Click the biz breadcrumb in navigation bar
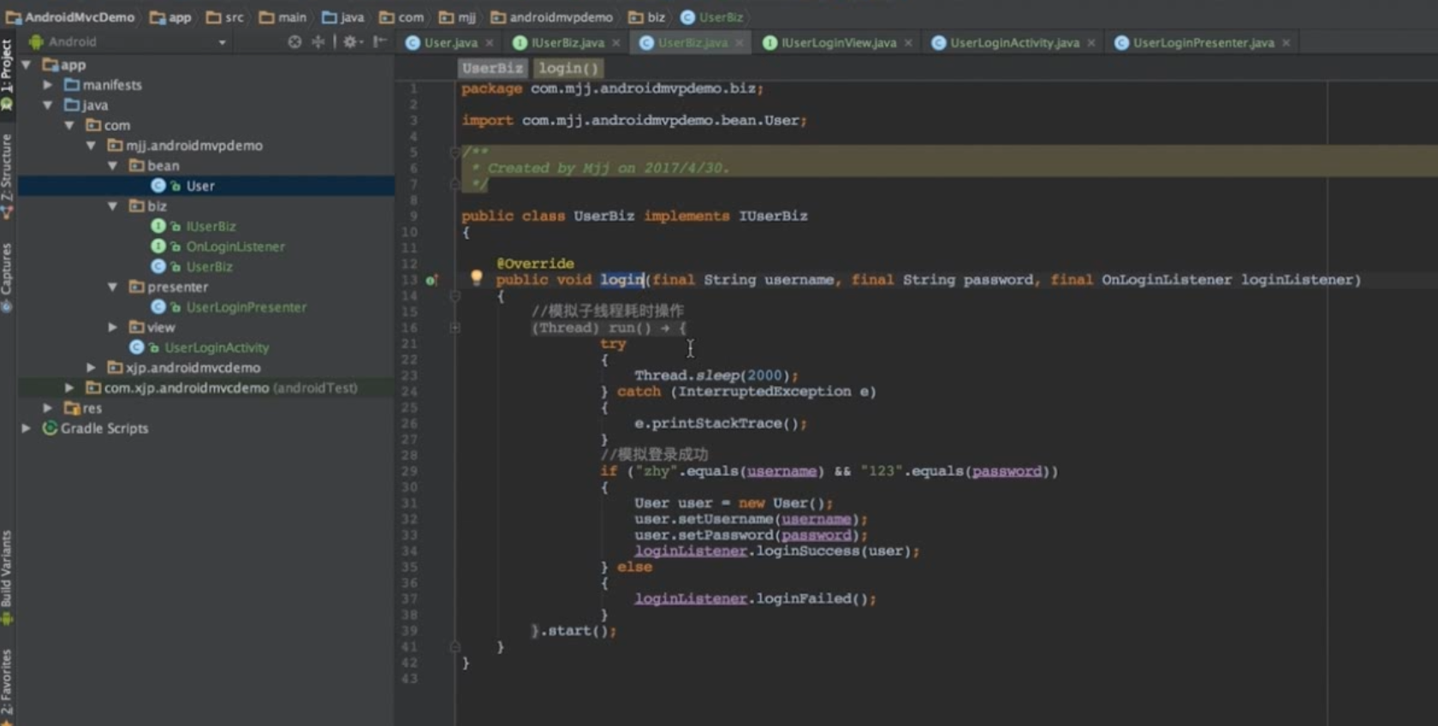Viewport: 1438px width, 726px height. pos(648,17)
